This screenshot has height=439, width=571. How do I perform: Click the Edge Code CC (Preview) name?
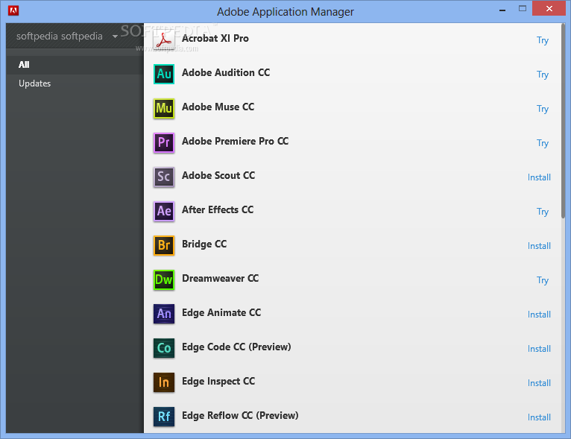236,347
